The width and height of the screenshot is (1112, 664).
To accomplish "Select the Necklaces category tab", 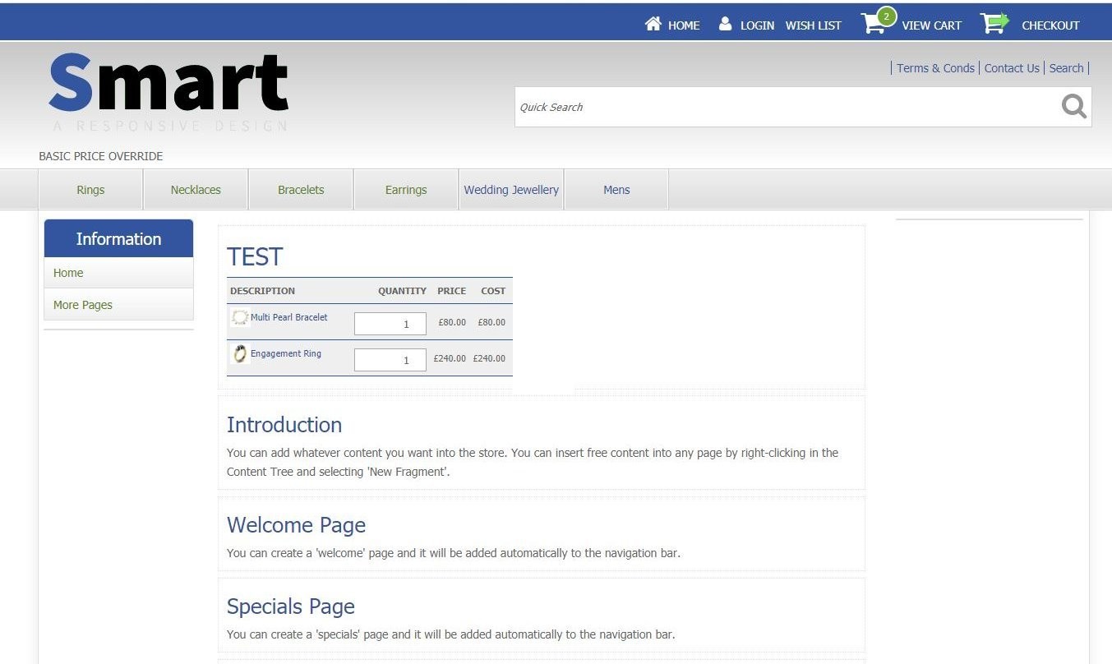I will point(196,190).
